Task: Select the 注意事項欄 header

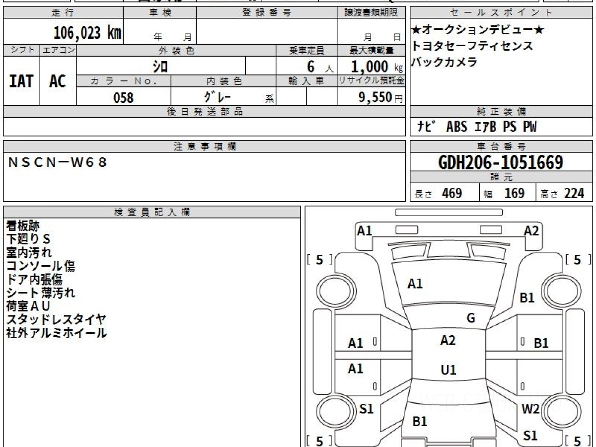Action: tap(205, 147)
